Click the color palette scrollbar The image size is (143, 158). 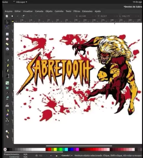click(x=33, y=152)
